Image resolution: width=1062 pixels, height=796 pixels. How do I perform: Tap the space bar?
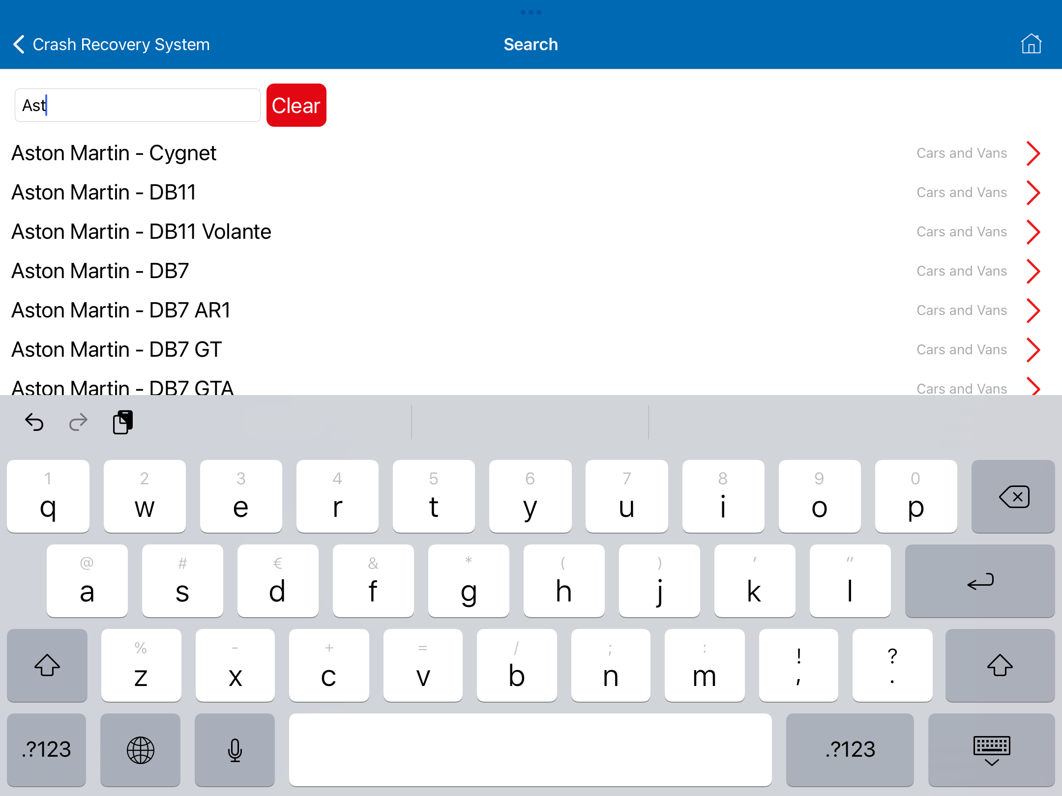tap(531, 750)
